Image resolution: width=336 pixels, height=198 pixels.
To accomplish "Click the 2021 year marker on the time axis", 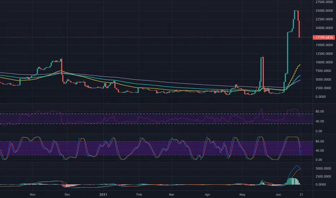I will point(103,194).
